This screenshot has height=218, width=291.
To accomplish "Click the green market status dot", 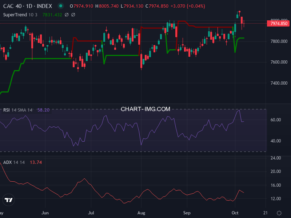I will pyautogui.click(x=61, y=6).
